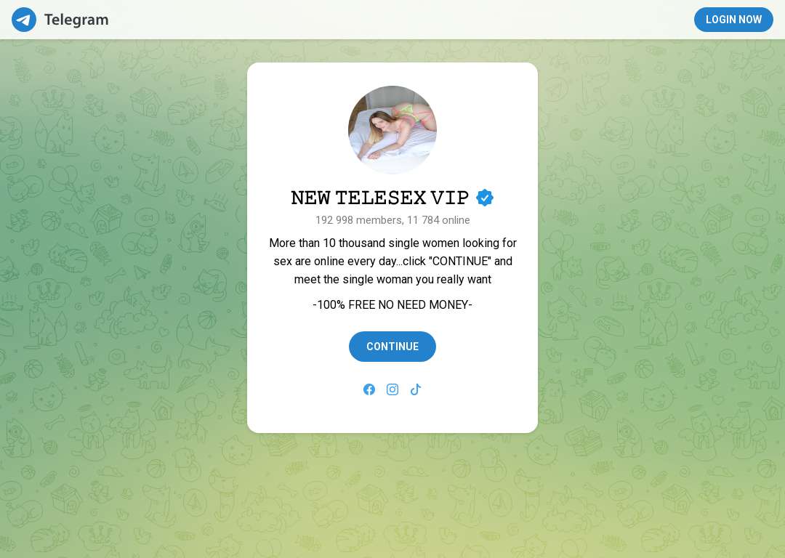Click the quoted "CONTINUE" word in description
Viewport: 785px width, 558px height.
coord(460,262)
